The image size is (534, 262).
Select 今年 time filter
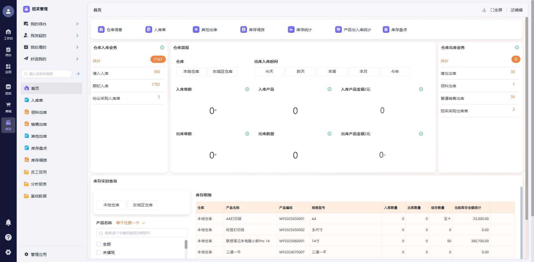click(395, 71)
